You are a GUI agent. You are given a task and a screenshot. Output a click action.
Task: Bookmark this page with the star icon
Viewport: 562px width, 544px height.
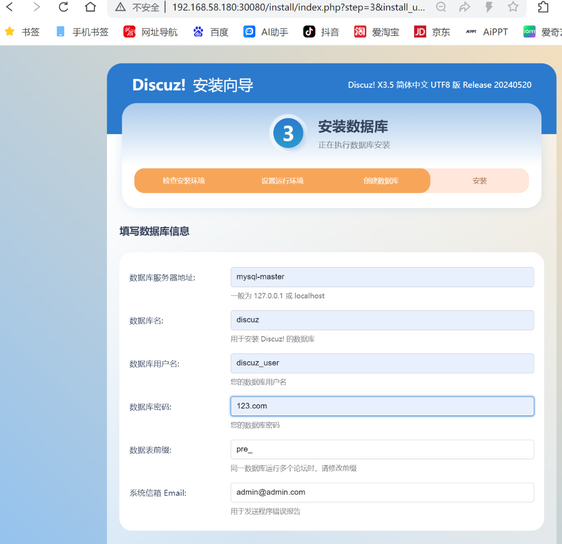[x=513, y=7]
